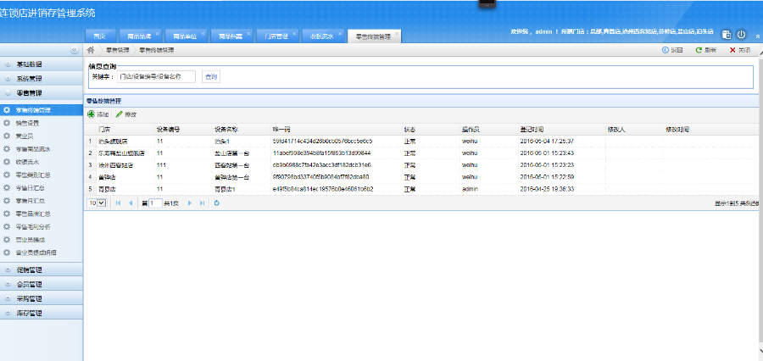Click the 刷新 refresh button at top right
This screenshot has width=763, height=361.
point(705,51)
